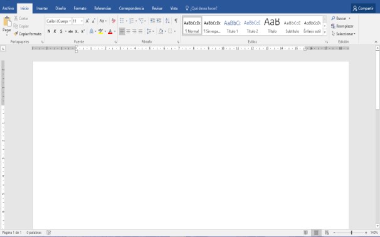Click the Copiar button
Image resolution: width=380 pixels, height=237 pixels.
click(x=21, y=26)
